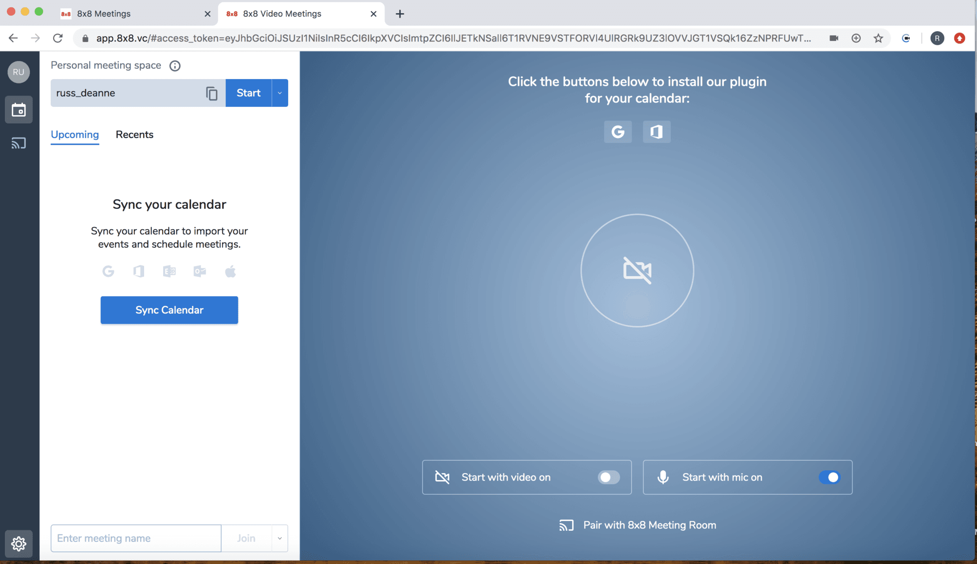Click the info icon beside Personal meeting space
The image size is (977, 564).
tap(175, 66)
